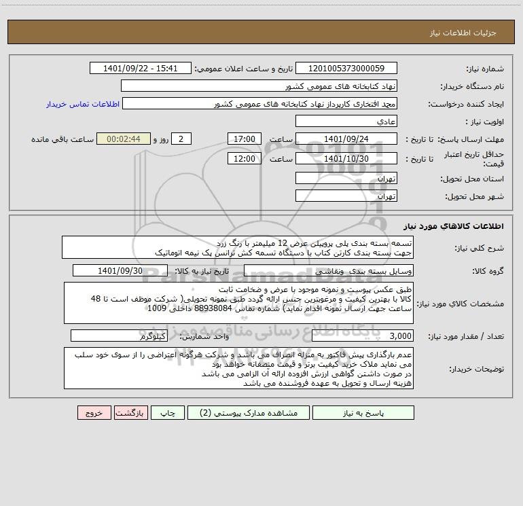The image size is (523, 506).
Task: Click the quantity field showing 3,000
Action: [363, 336]
